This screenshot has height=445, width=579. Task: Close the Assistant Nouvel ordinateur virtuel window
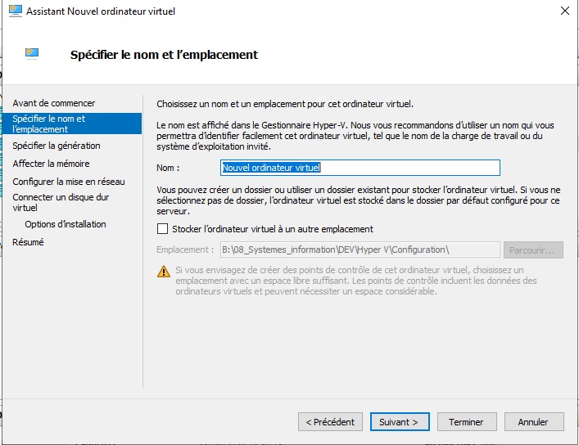click(564, 11)
